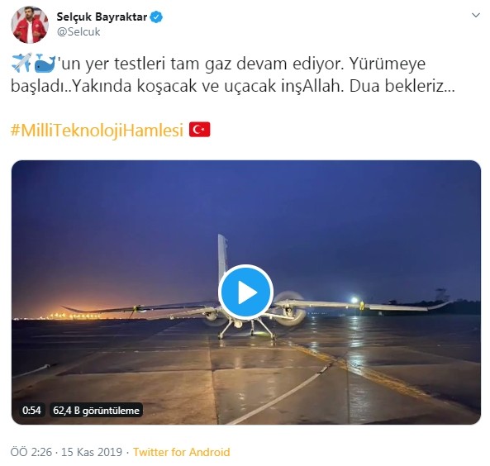Click the blue verified badge
This screenshot has width=490, height=466.
coord(156,17)
